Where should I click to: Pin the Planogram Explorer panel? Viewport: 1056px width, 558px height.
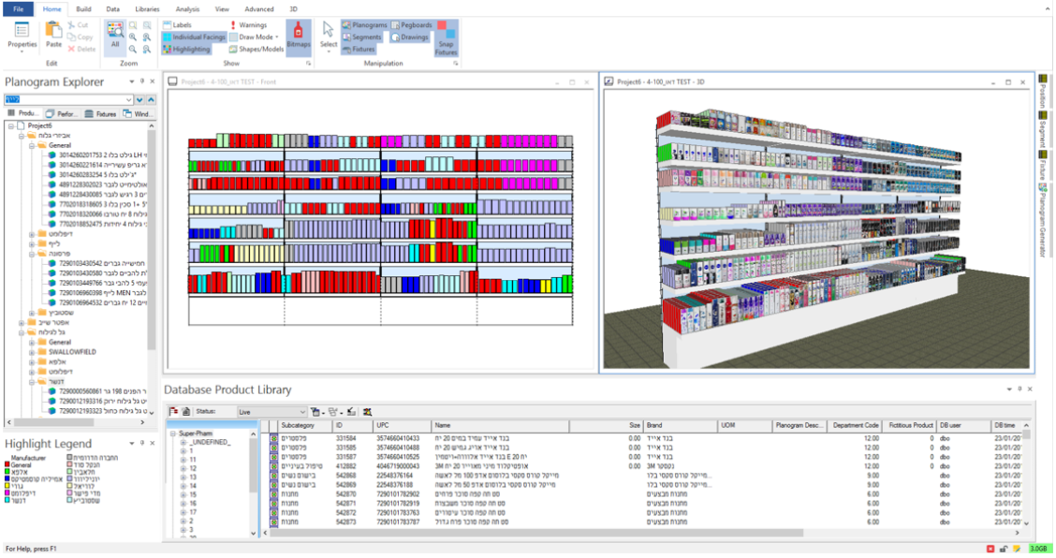[x=142, y=81]
